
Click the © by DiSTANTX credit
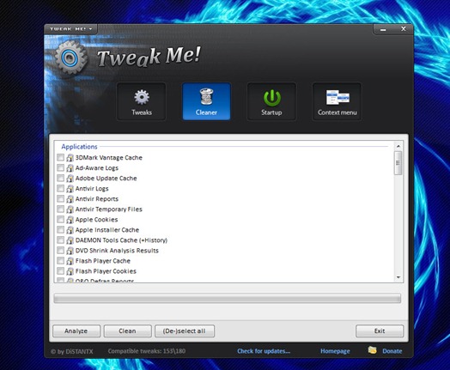[72, 351]
